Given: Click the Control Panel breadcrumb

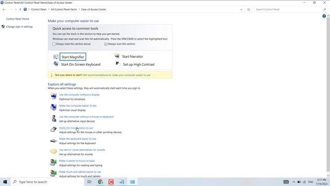Looking at the screenshot, I should pos(39,9).
